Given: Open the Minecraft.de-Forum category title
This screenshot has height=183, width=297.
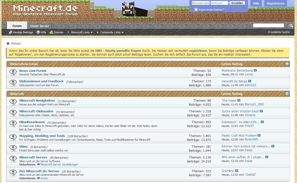Looking at the screenshot, I should [24, 64].
